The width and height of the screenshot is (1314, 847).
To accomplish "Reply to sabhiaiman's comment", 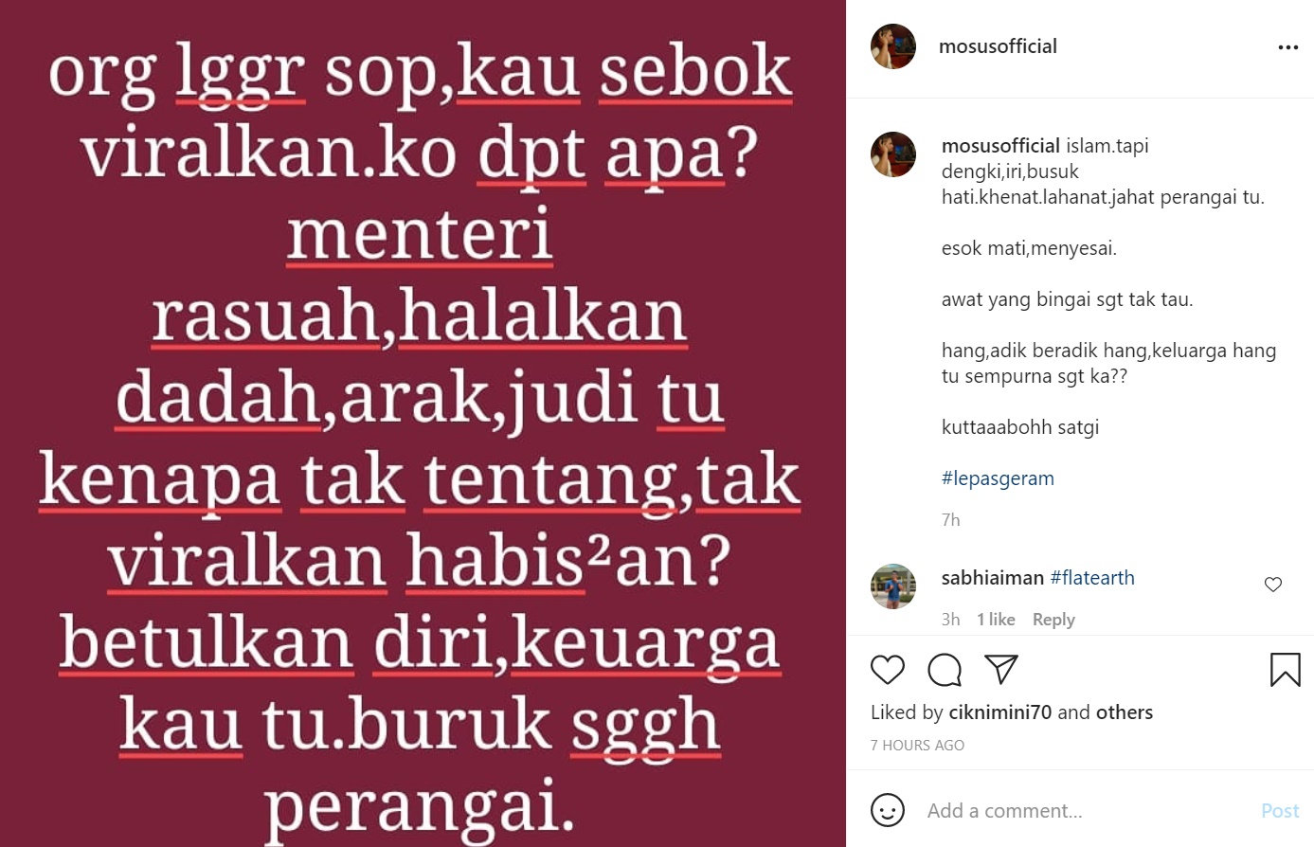I will [1053, 620].
